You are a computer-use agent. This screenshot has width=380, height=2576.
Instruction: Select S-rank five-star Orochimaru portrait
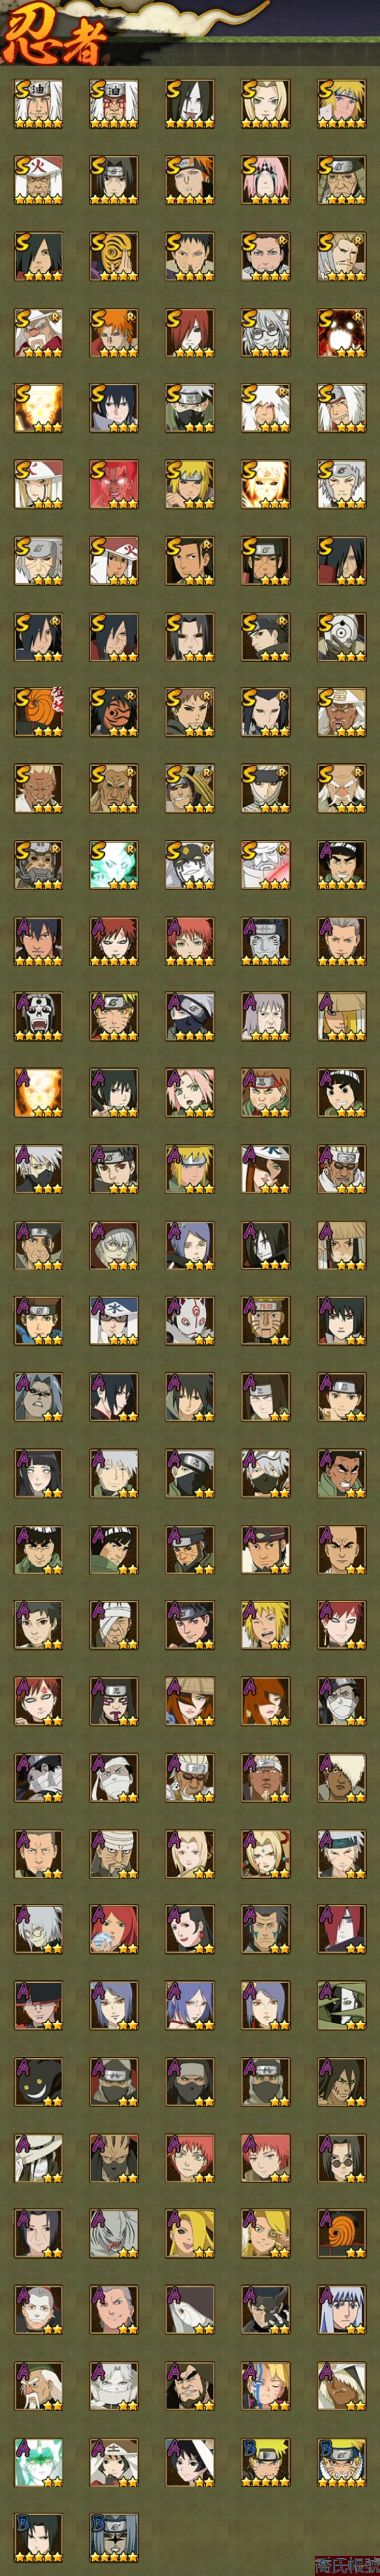tap(190, 104)
